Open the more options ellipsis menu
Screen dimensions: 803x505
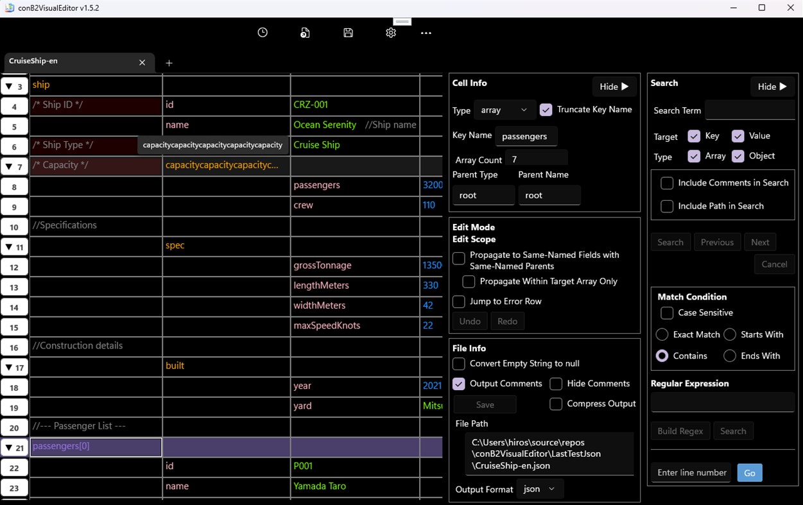click(x=426, y=33)
